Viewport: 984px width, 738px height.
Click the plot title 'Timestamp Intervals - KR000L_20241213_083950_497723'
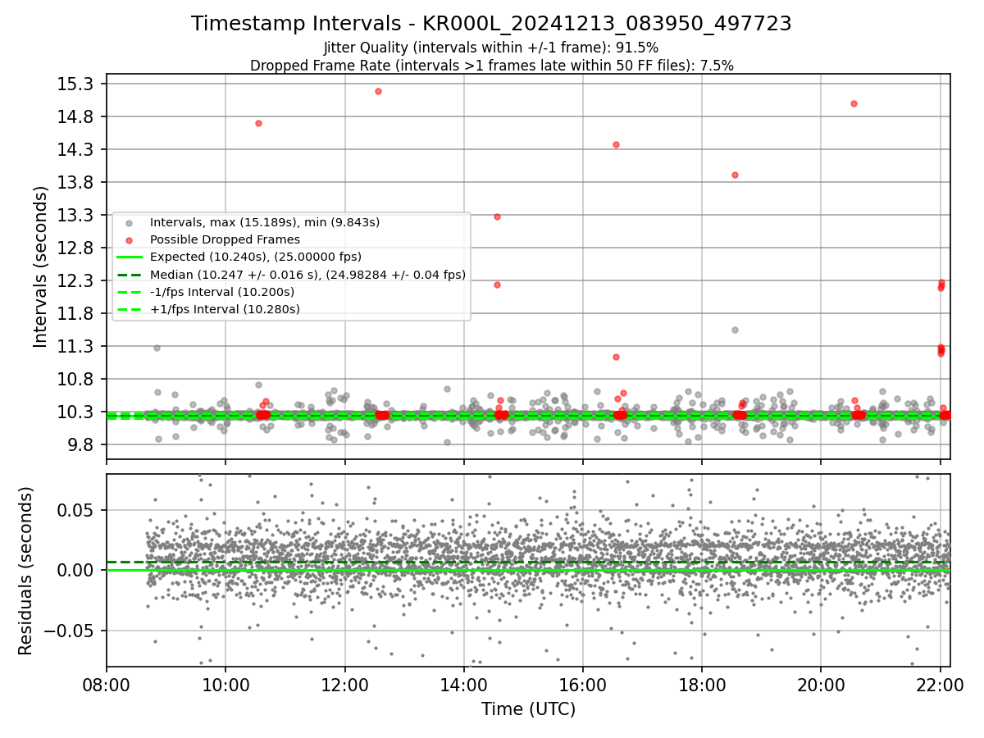click(x=492, y=24)
